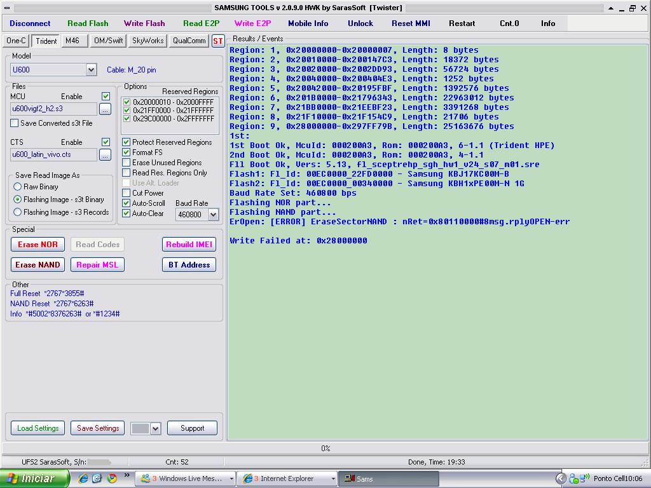Open the Baud Rate dropdown 460800
This screenshot has height=488, width=651.
pos(214,215)
